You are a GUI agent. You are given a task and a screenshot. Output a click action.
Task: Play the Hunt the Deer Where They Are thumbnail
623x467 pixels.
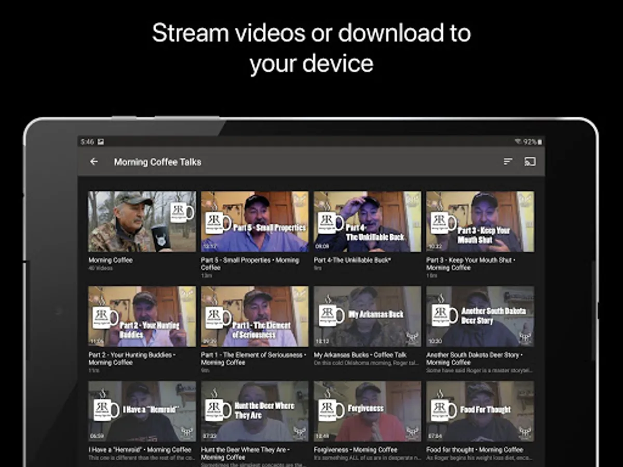(x=255, y=411)
